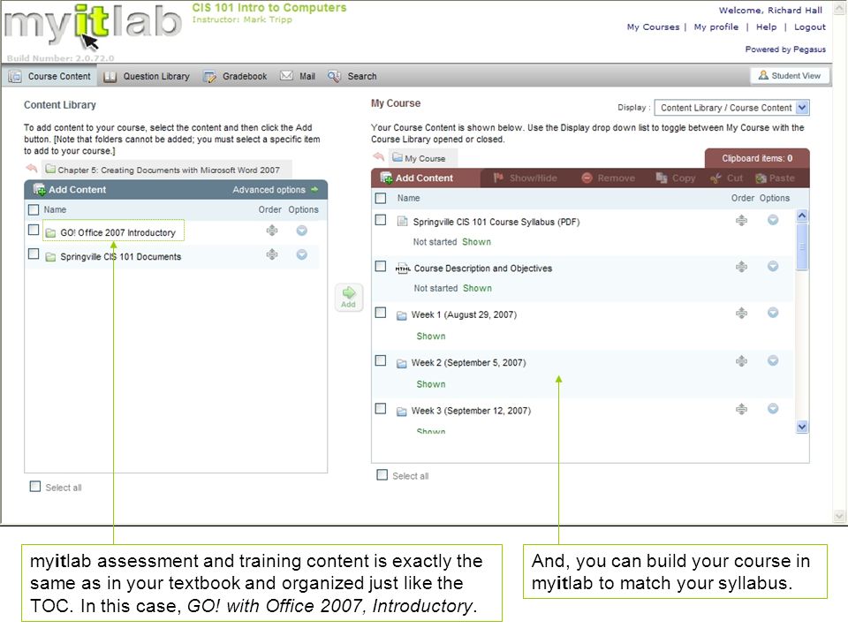The image size is (848, 636).
Task: Check the Week 2 checkbox
Action: (x=381, y=360)
